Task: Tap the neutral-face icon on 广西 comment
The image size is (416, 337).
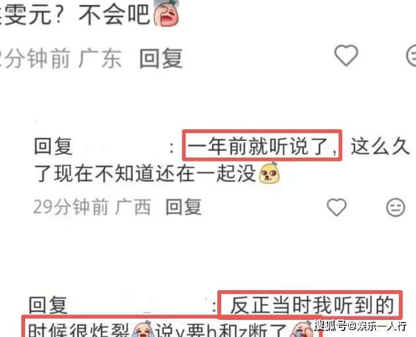Action: click(396, 207)
